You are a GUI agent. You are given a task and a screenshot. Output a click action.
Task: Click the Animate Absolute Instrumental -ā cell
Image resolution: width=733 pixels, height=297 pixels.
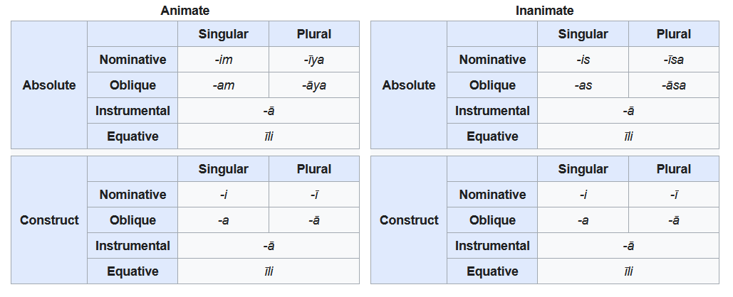tap(269, 111)
